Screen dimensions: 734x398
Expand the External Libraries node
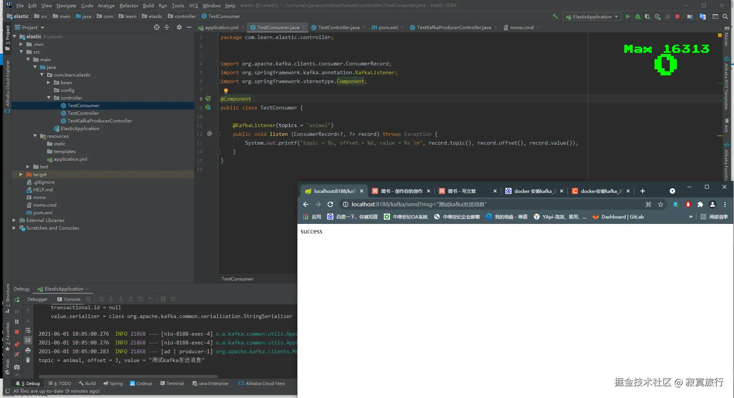pyautogui.click(x=14, y=220)
